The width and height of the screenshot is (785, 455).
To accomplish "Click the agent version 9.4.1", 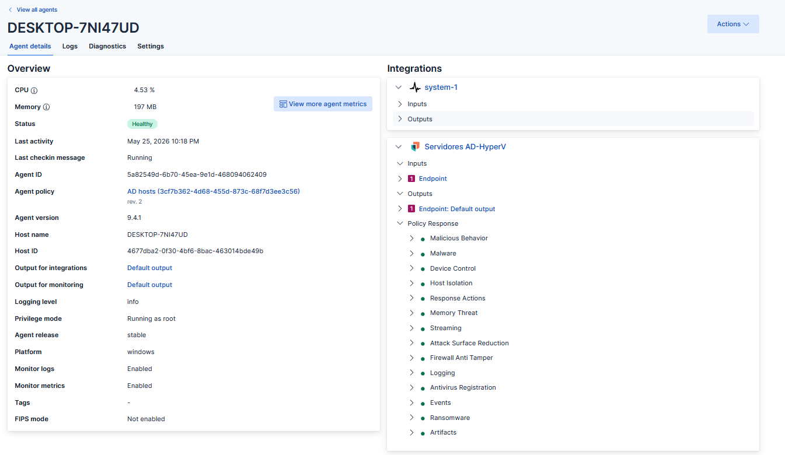I will 134,218.
